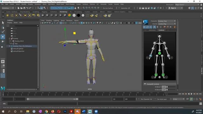Click the go to start button
Screen dimensions: 203x114
(x=180, y=94)
